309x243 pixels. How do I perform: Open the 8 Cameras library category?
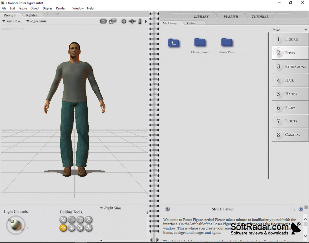(290, 135)
